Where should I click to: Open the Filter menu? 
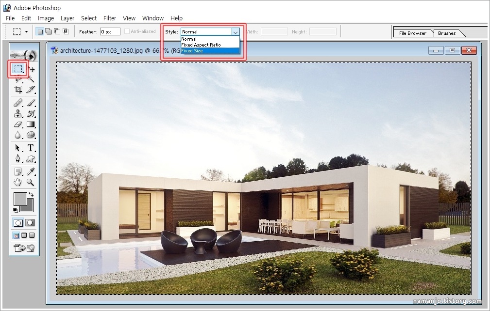110,18
